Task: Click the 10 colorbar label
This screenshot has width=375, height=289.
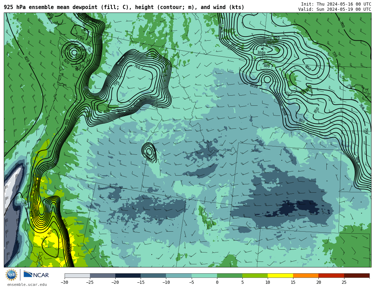Action: click(268, 282)
